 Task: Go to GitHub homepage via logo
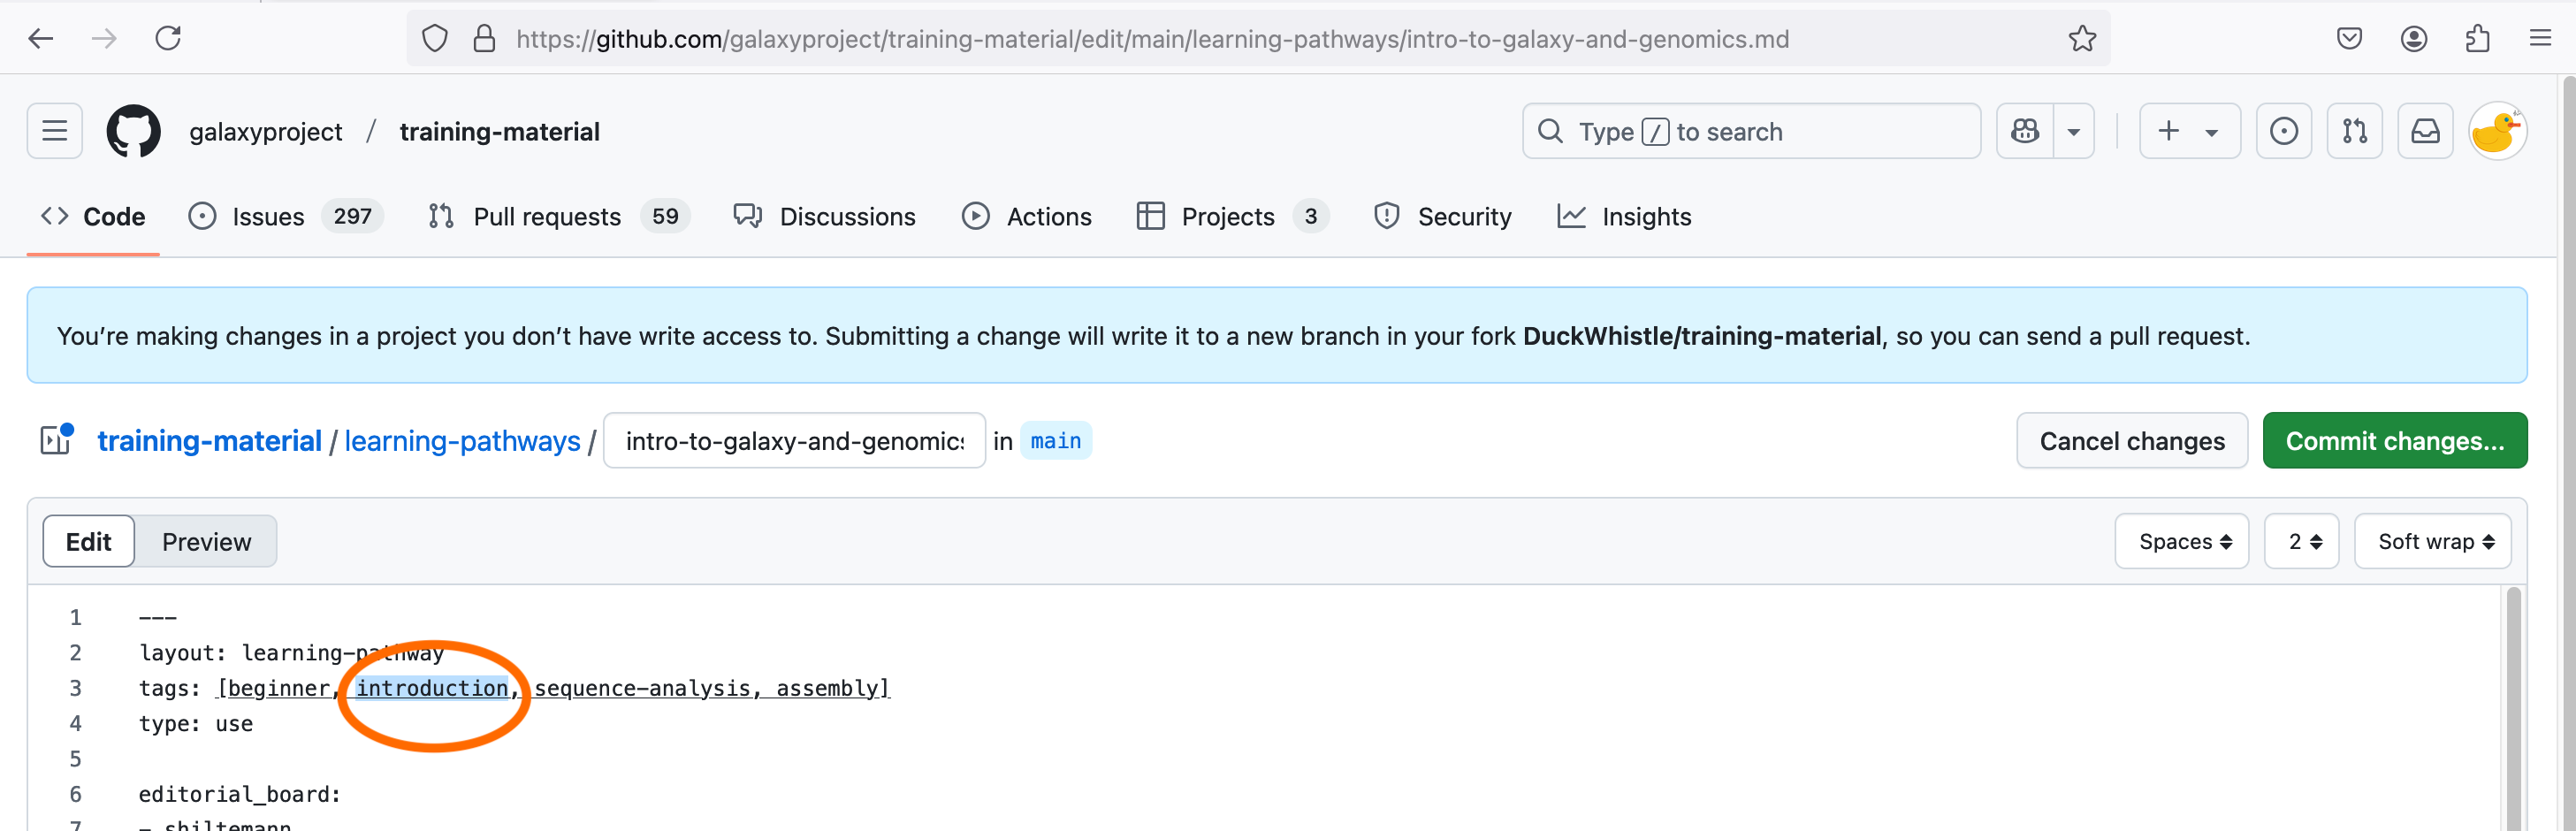(x=134, y=131)
